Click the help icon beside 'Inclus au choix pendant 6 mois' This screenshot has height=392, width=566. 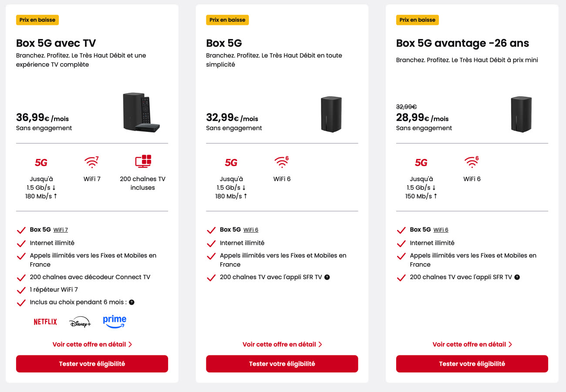(131, 302)
